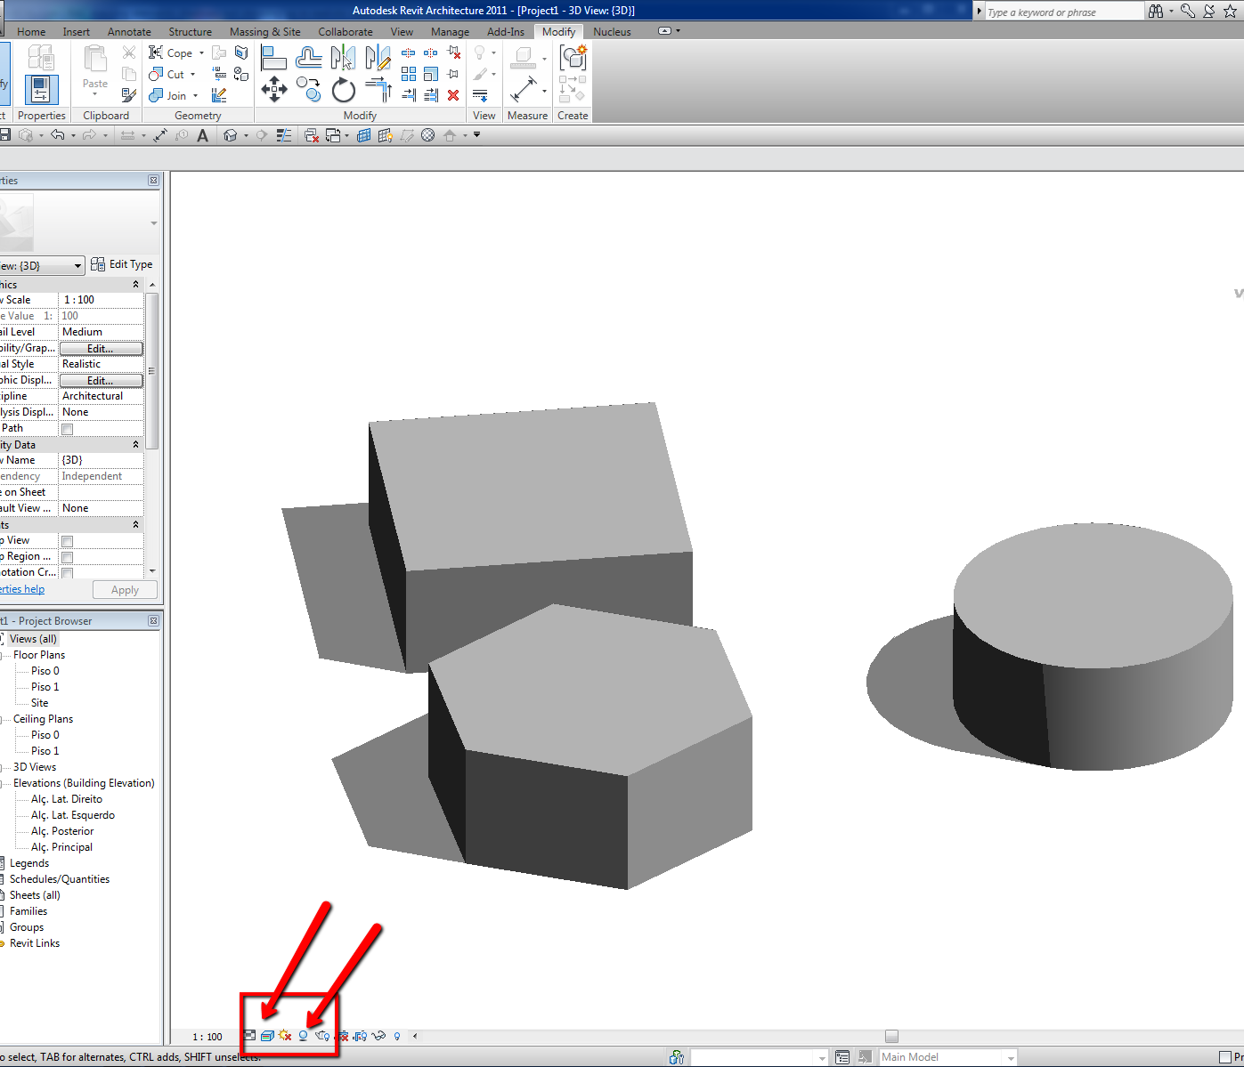Viewport: 1244px width, 1067px height.
Task: Open the Measure Between Two References tool
Action: tap(523, 89)
